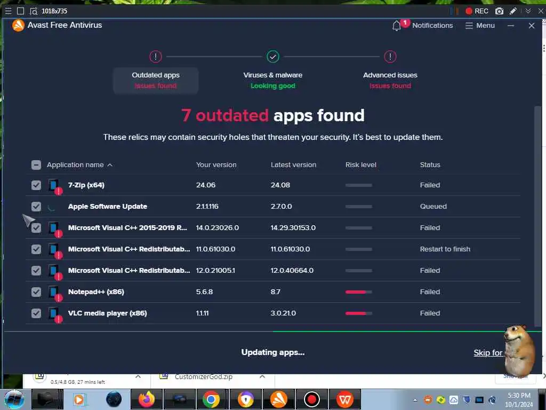
Task: Uncheck the VLC media player (x86) checkbox
Action: click(36, 313)
